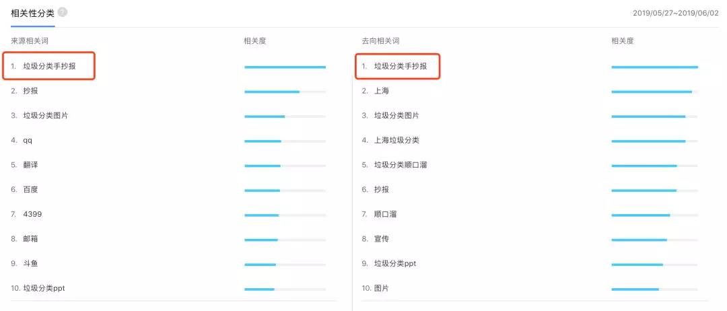Open source keyword 垃圾分类手抄报
This screenshot has height=311, width=727.
tap(50, 66)
